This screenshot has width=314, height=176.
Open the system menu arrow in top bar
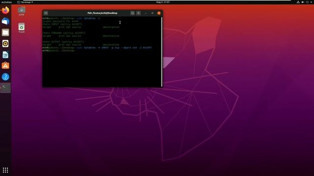point(312,2)
